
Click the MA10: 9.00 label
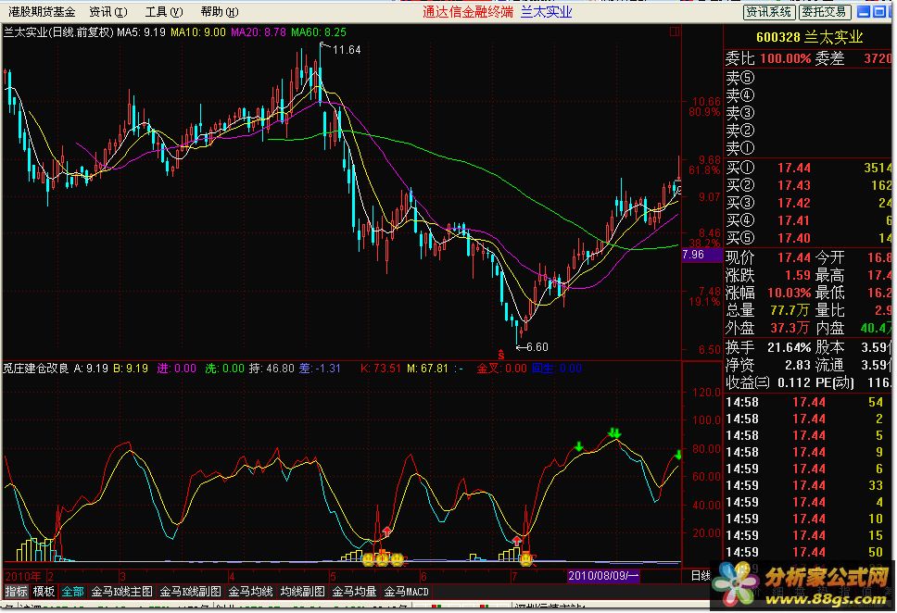point(198,32)
